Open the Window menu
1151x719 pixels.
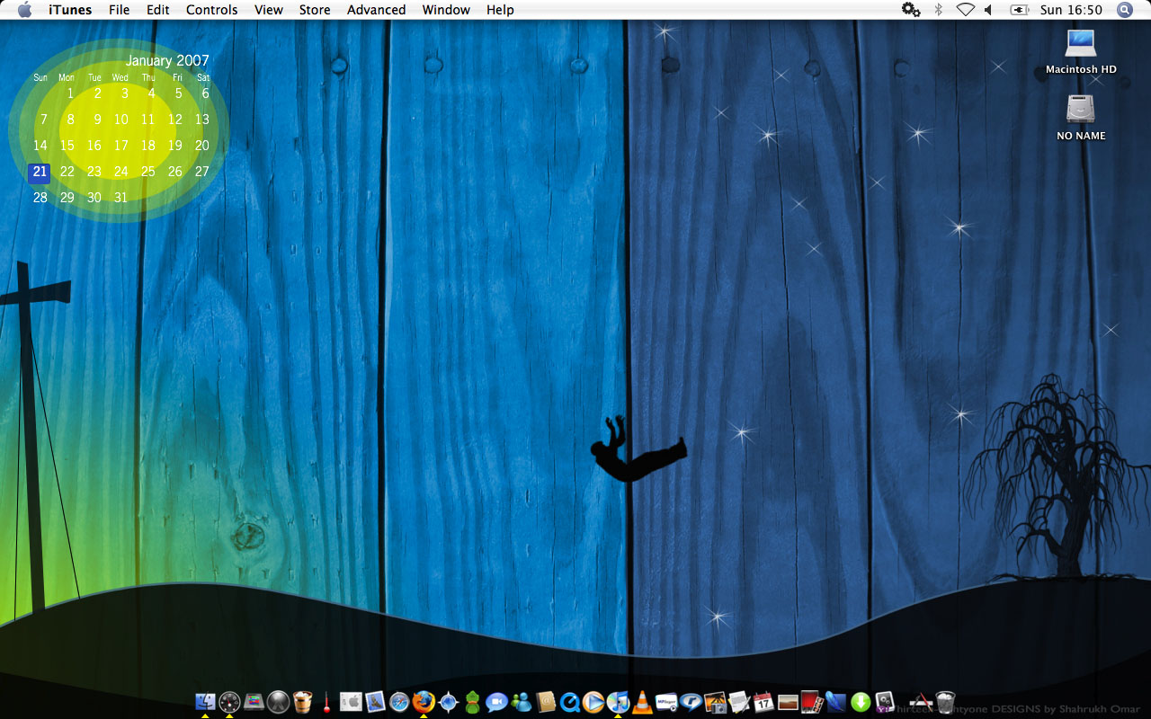tap(446, 10)
